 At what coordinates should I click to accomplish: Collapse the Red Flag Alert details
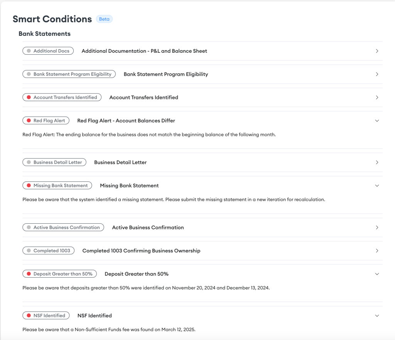point(377,120)
